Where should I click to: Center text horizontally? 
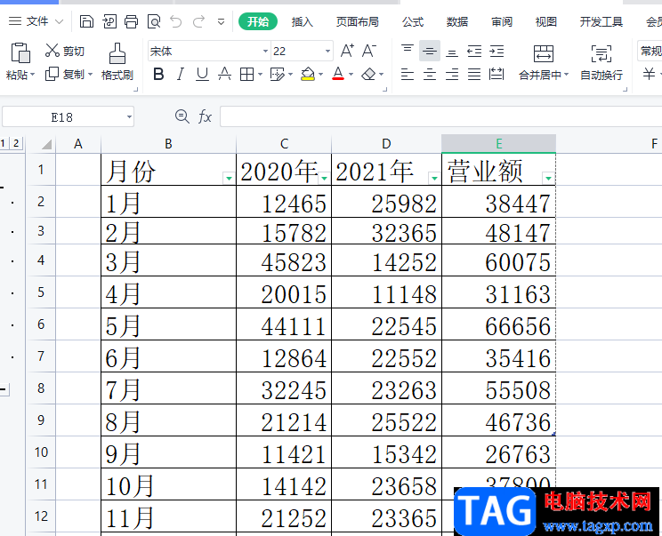click(430, 75)
